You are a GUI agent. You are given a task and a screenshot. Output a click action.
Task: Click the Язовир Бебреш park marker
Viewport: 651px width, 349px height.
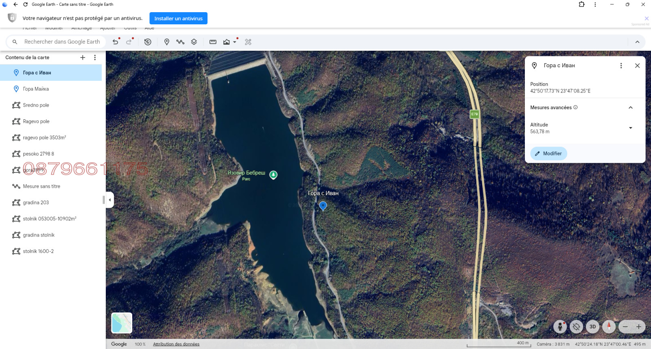[273, 175]
